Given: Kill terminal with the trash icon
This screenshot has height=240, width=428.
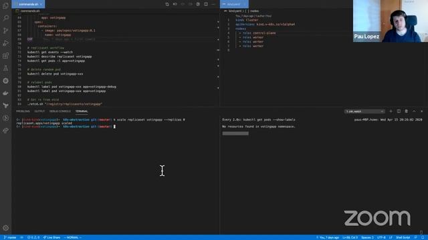Looking at the screenshot, I should pyautogui.click(x=406, y=111).
